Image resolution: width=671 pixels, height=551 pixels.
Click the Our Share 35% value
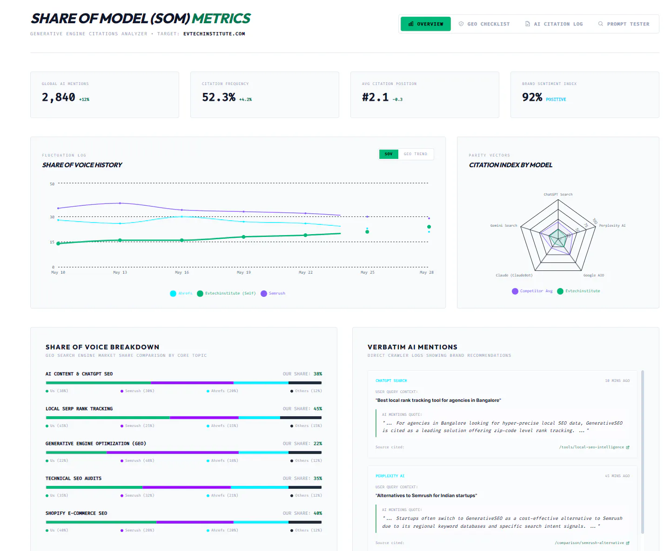(318, 479)
